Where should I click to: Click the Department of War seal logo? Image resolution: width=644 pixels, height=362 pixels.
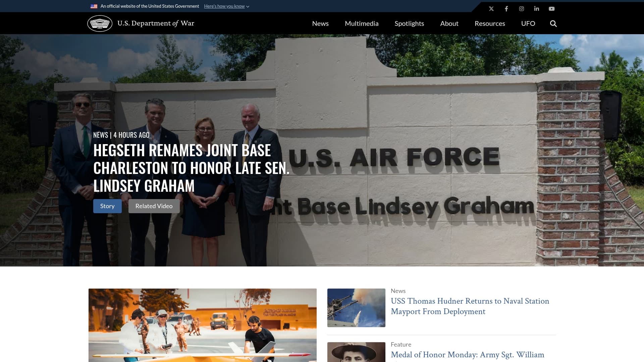(x=100, y=23)
